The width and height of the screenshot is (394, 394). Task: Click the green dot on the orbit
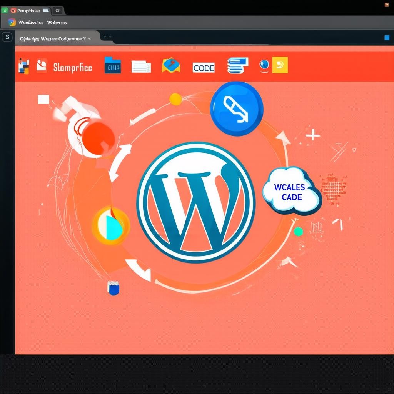(x=298, y=231)
